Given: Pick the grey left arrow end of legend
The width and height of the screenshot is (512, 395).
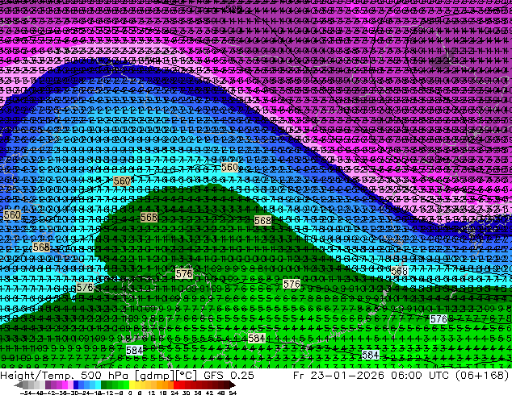Looking at the screenshot, I should click(19, 385).
